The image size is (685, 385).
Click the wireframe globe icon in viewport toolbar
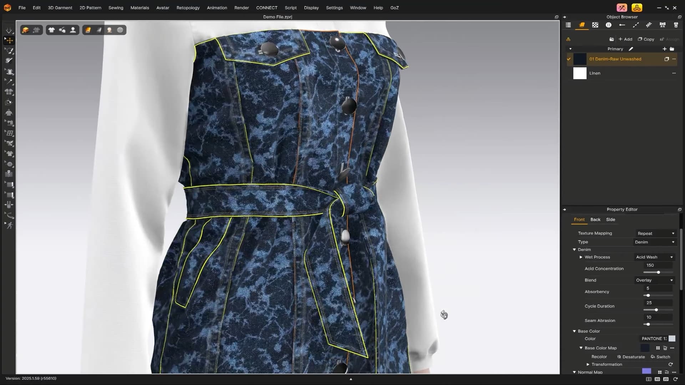point(120,30)
